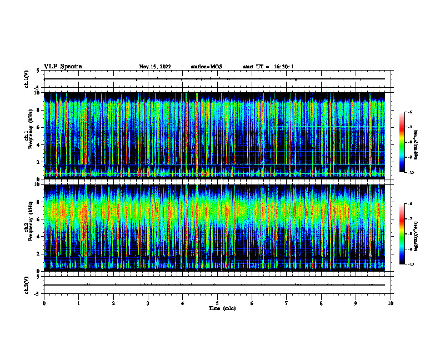440x340 pixels.
Task: Click the "-8" label on ch.1 colorbar
Action: 410,142
